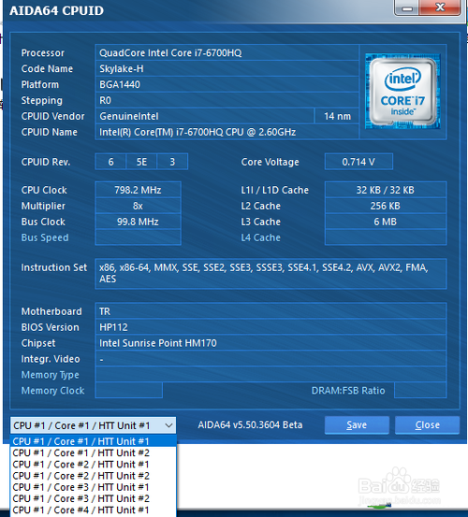Select CPU #1 / Core #3 / HTT Unit #1
This screenshot has height=517, width=468.
point(94,487)
